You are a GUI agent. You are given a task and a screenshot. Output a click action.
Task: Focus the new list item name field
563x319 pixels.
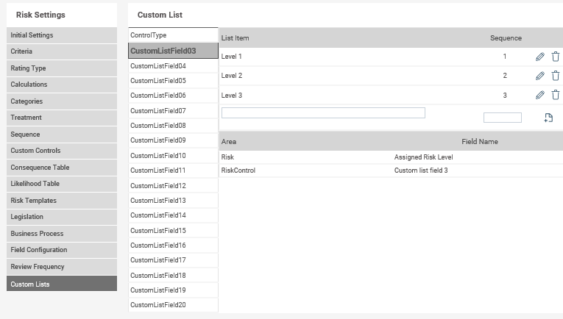click(323, 113)
